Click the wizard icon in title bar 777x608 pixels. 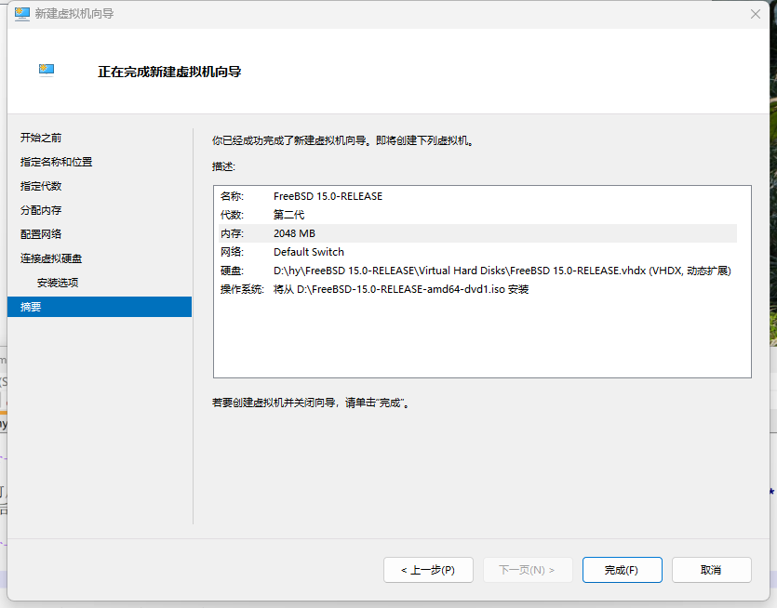(x=22, y=14)
